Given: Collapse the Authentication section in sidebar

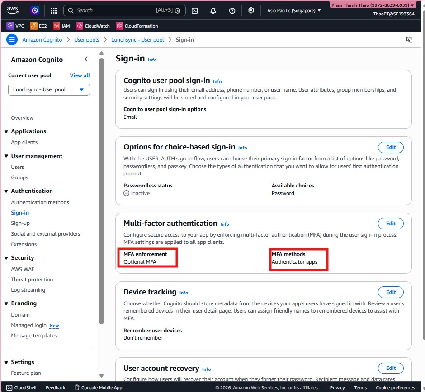Looking at the screenshot, I should (x=6, y=191).
